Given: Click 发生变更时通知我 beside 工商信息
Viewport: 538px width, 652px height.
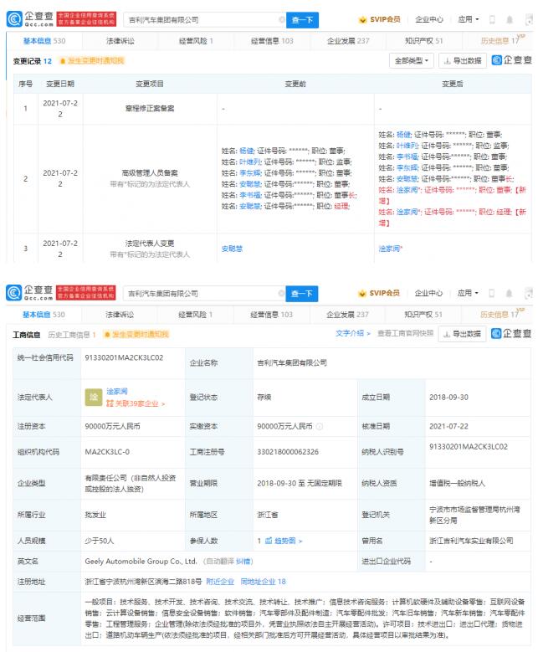Looking at the screenshot, I should tap(136, 334).
